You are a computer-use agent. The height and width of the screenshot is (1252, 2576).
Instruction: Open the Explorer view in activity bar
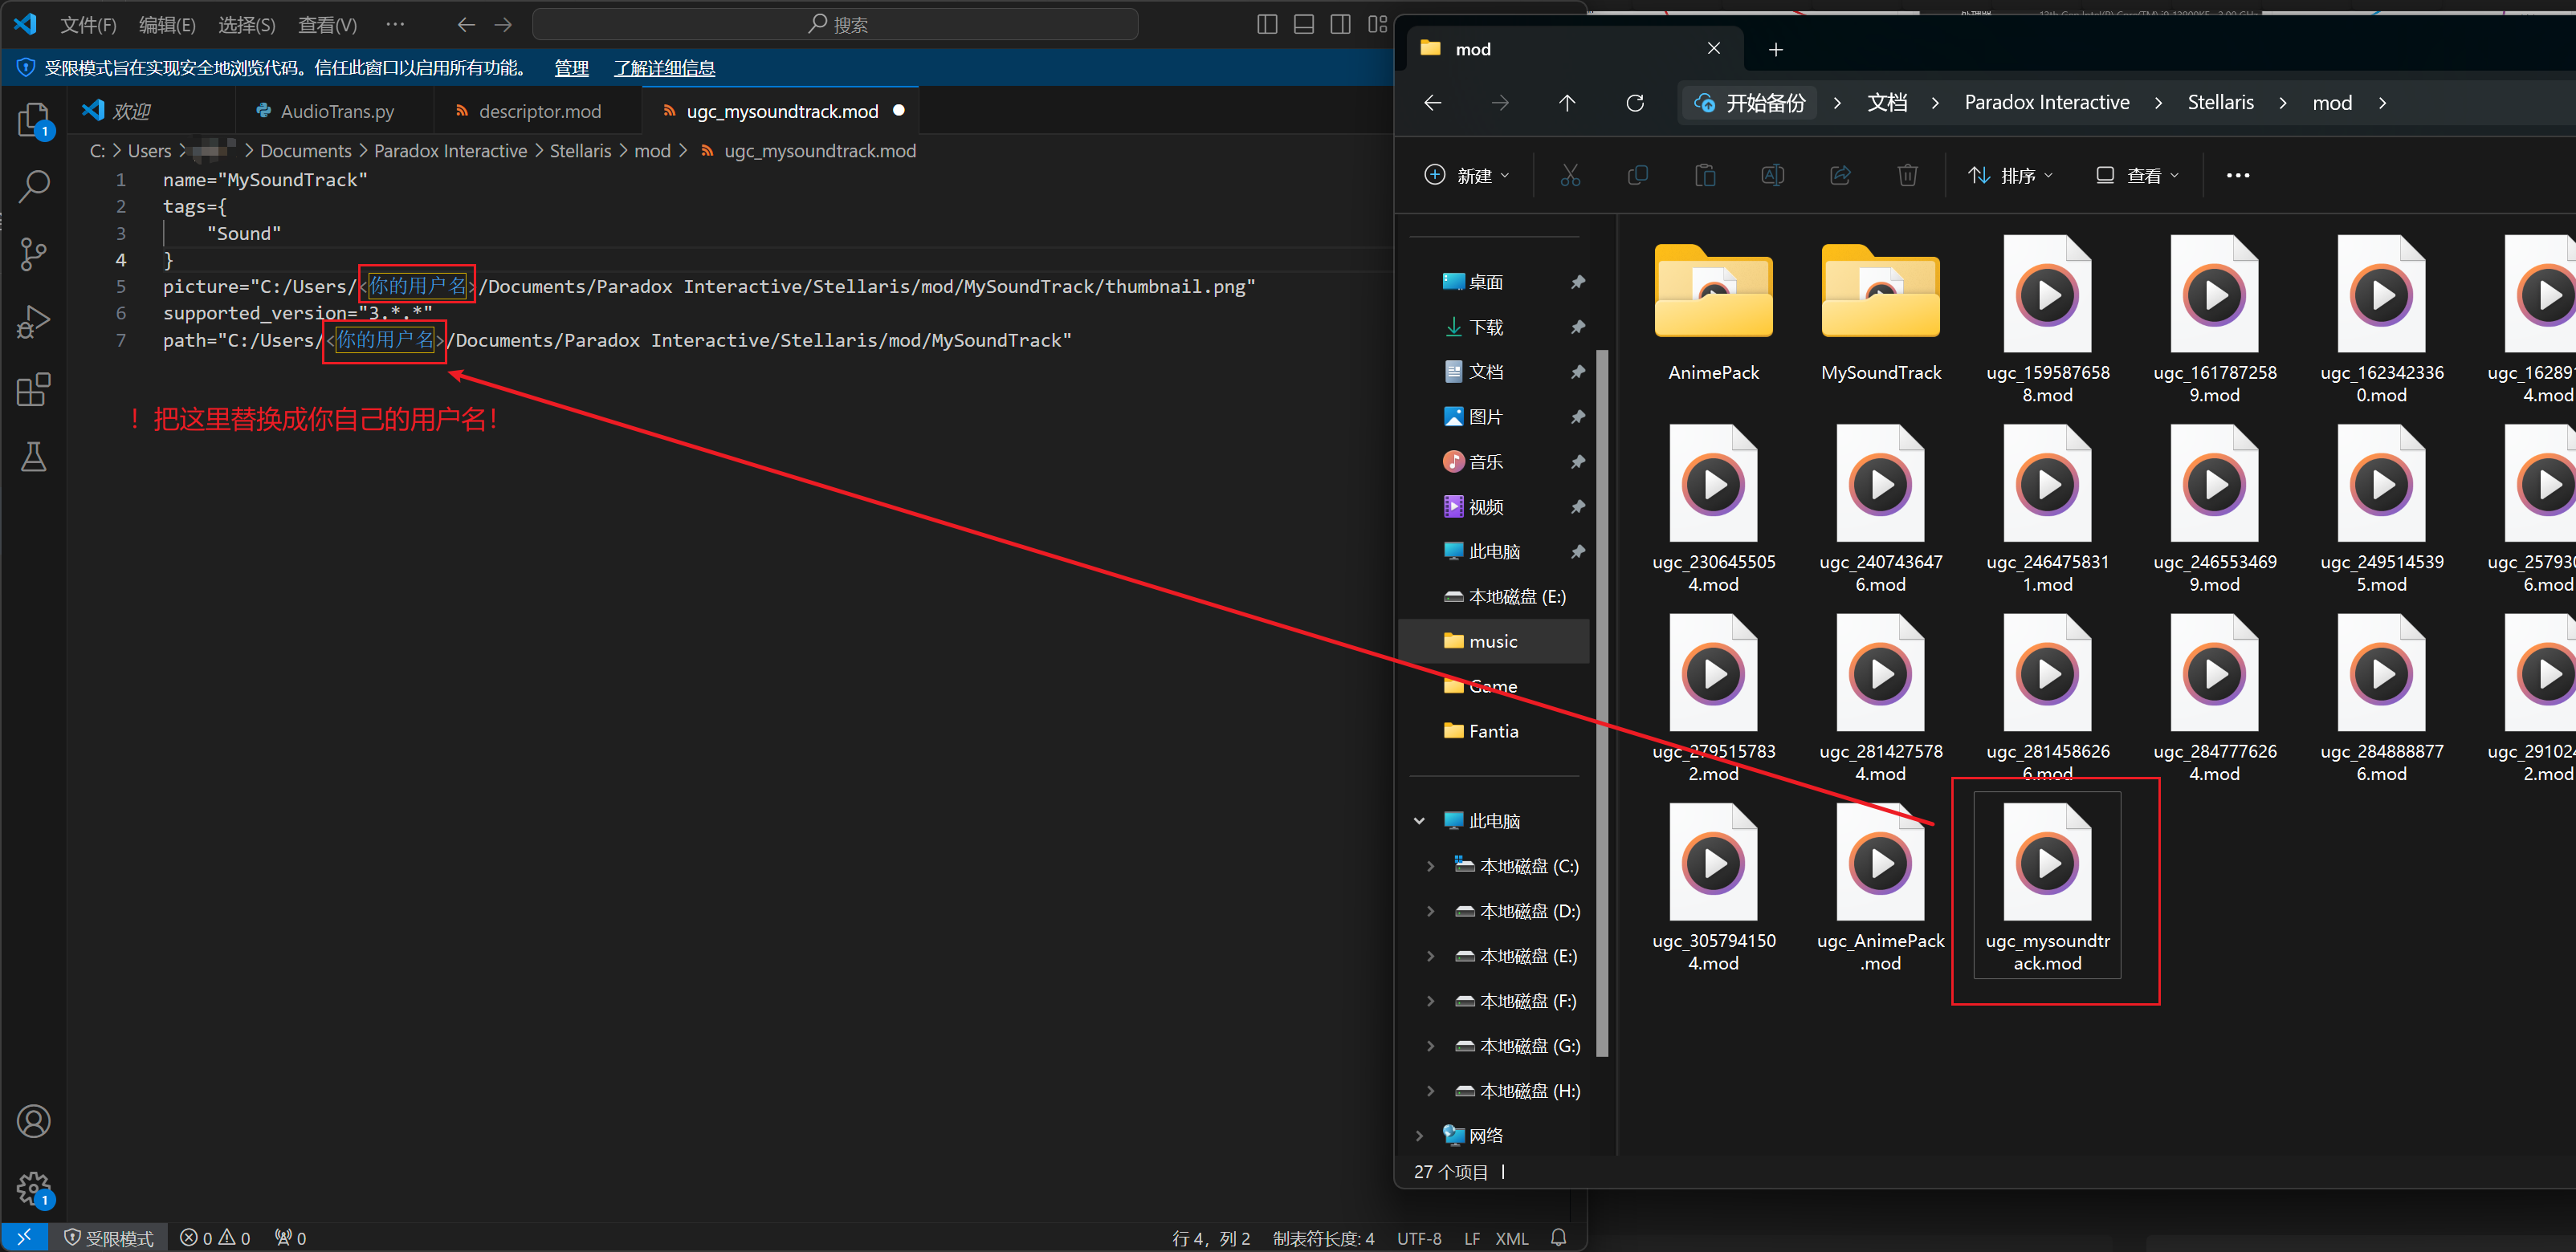coord(34,121)
